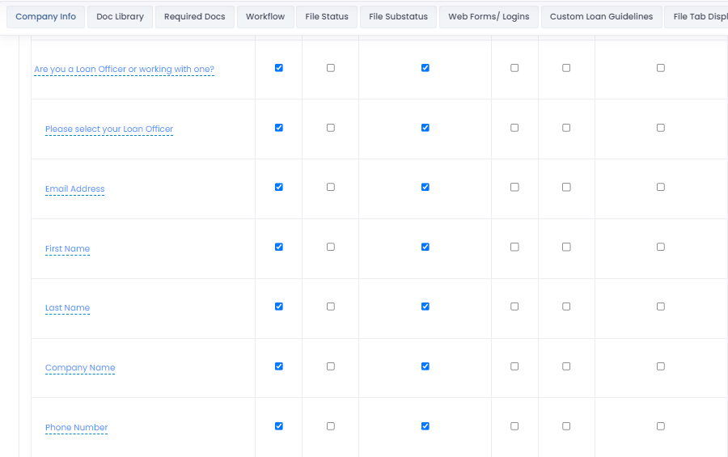Viewport: 728px width, 457px height.
Task: Uncheck first checkbox in 'Are you a Loan Officer' row
Action: [x=278, y=68]
